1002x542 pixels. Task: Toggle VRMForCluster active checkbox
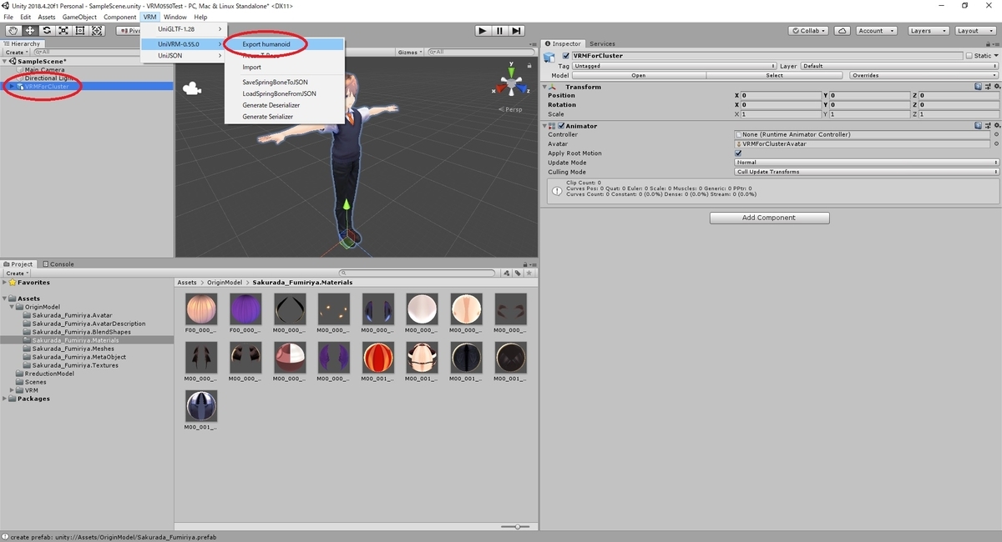tap(566, 56)
